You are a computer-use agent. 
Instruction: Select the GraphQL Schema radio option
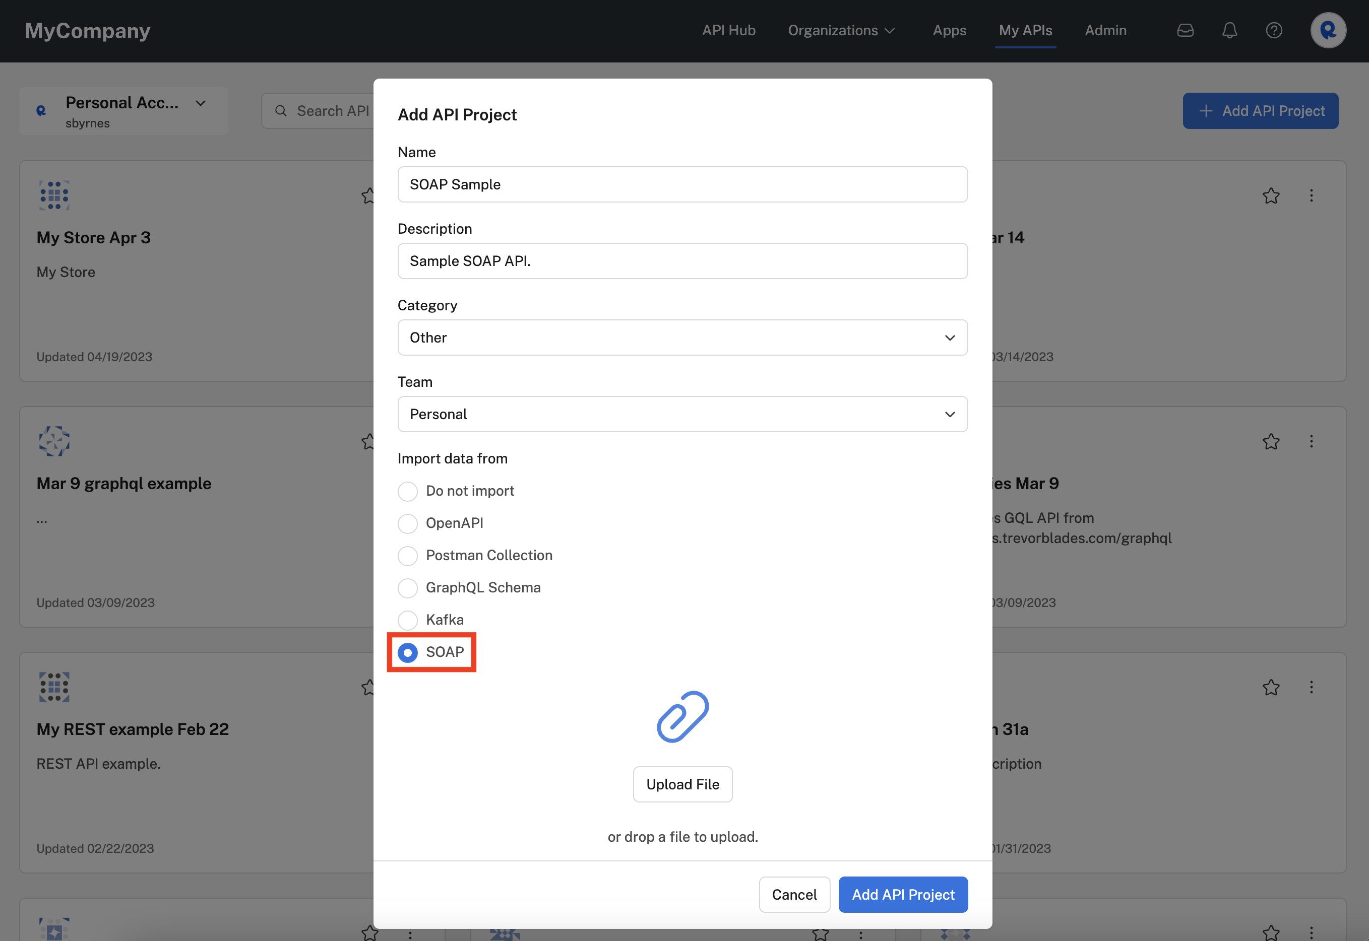(408, 588)
